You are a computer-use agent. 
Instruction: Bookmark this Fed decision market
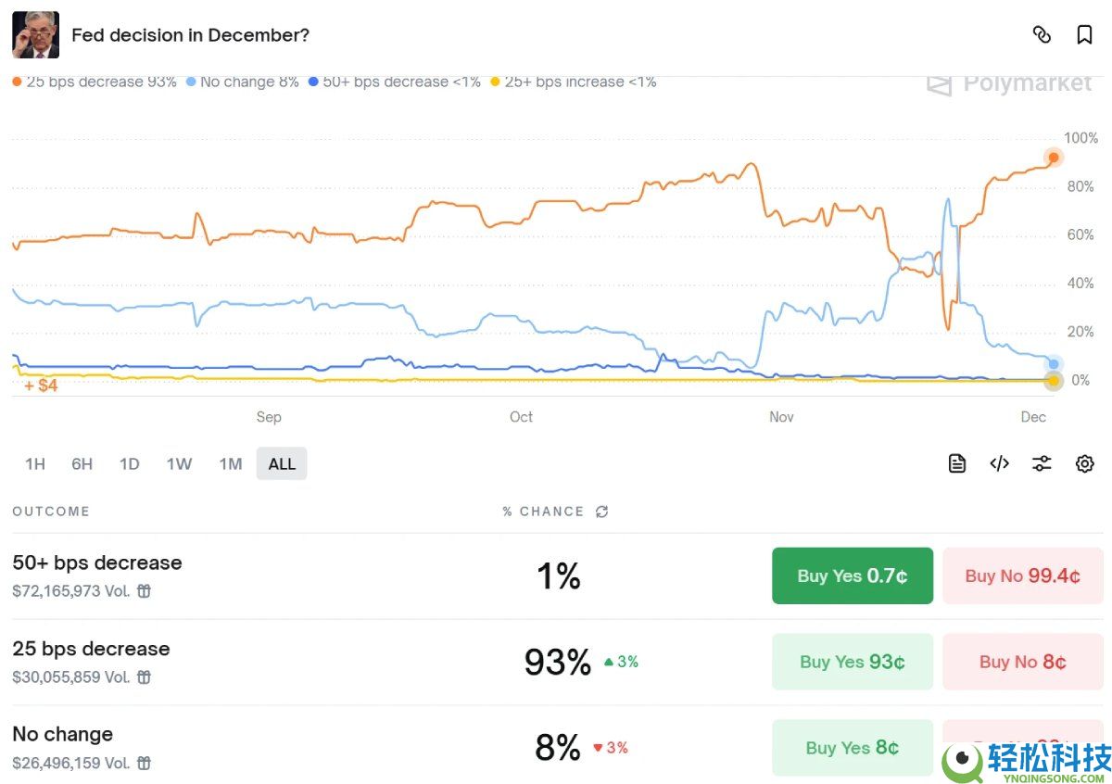pyautogui.click(x=1084, y=35)
